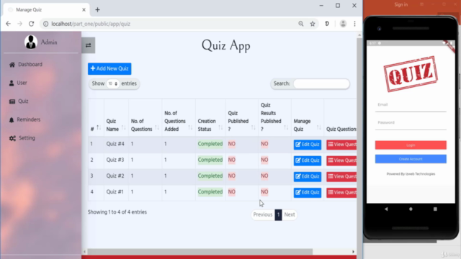Click the address bar URL
Image resolution: width=461 pixels, height=259 pixels.
[91, 24]
